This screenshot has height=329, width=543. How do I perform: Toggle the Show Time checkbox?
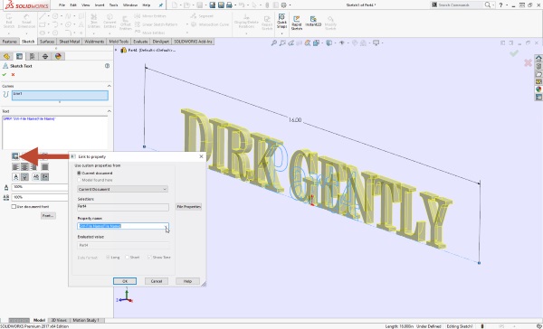pyautogui.click(x=149, y=258)
